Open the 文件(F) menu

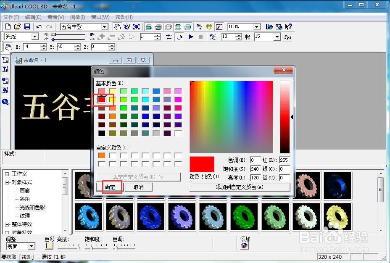tap(11, 17)
